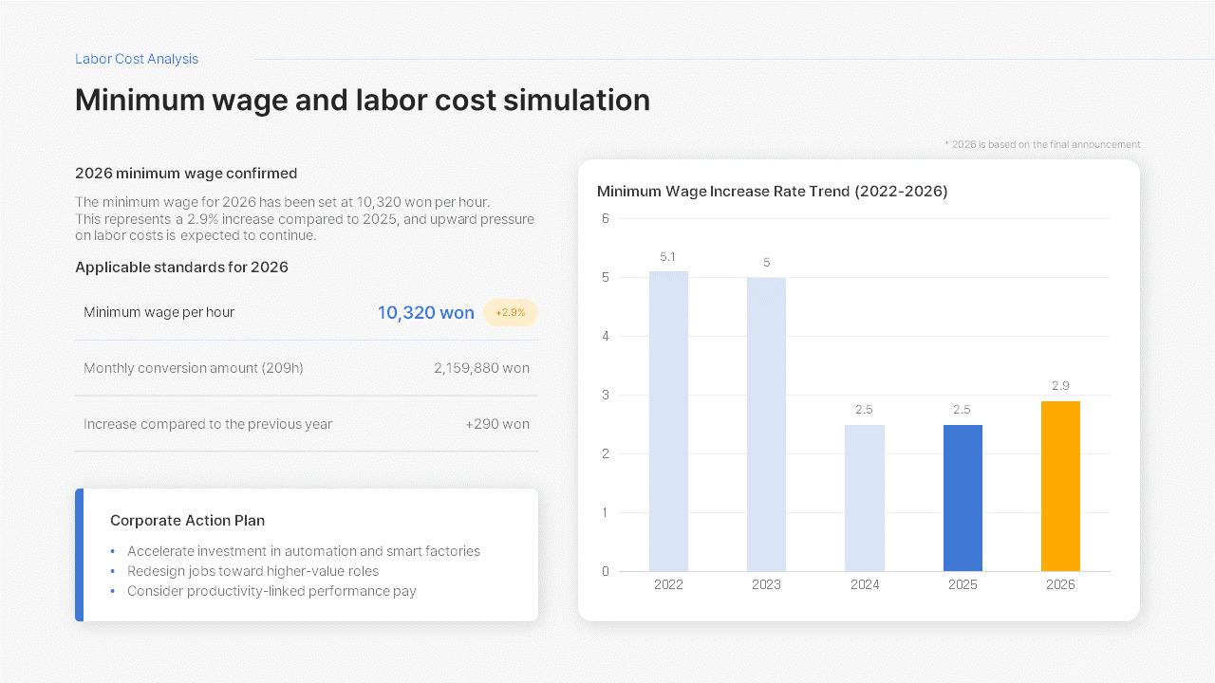Select the 10,320 won value
Viewport: 1215px width, 683px height.
coord(426,313)
